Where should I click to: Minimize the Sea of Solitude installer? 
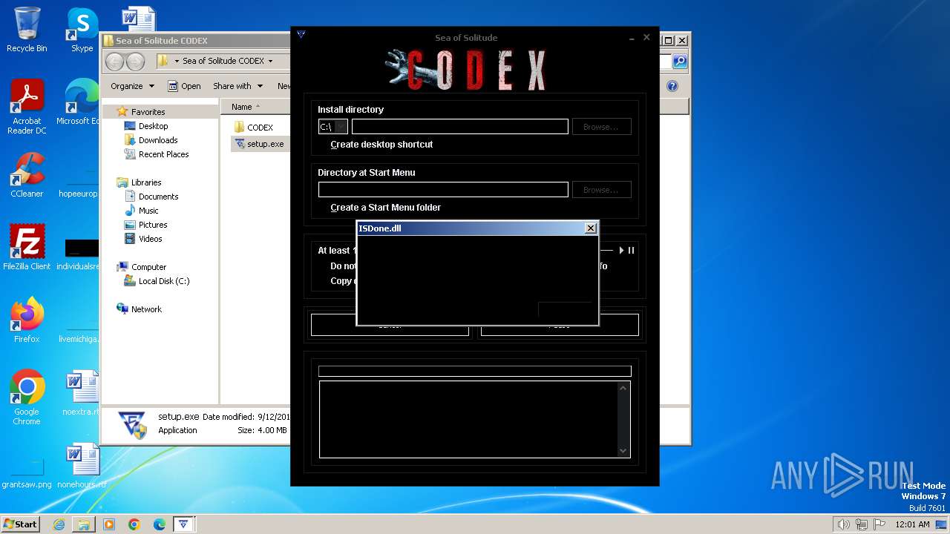point(632,37)
